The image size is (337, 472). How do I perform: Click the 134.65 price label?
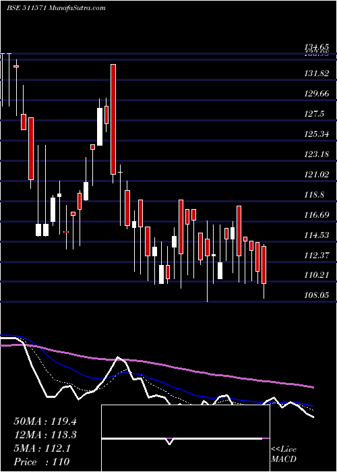[x=316, y=47]
